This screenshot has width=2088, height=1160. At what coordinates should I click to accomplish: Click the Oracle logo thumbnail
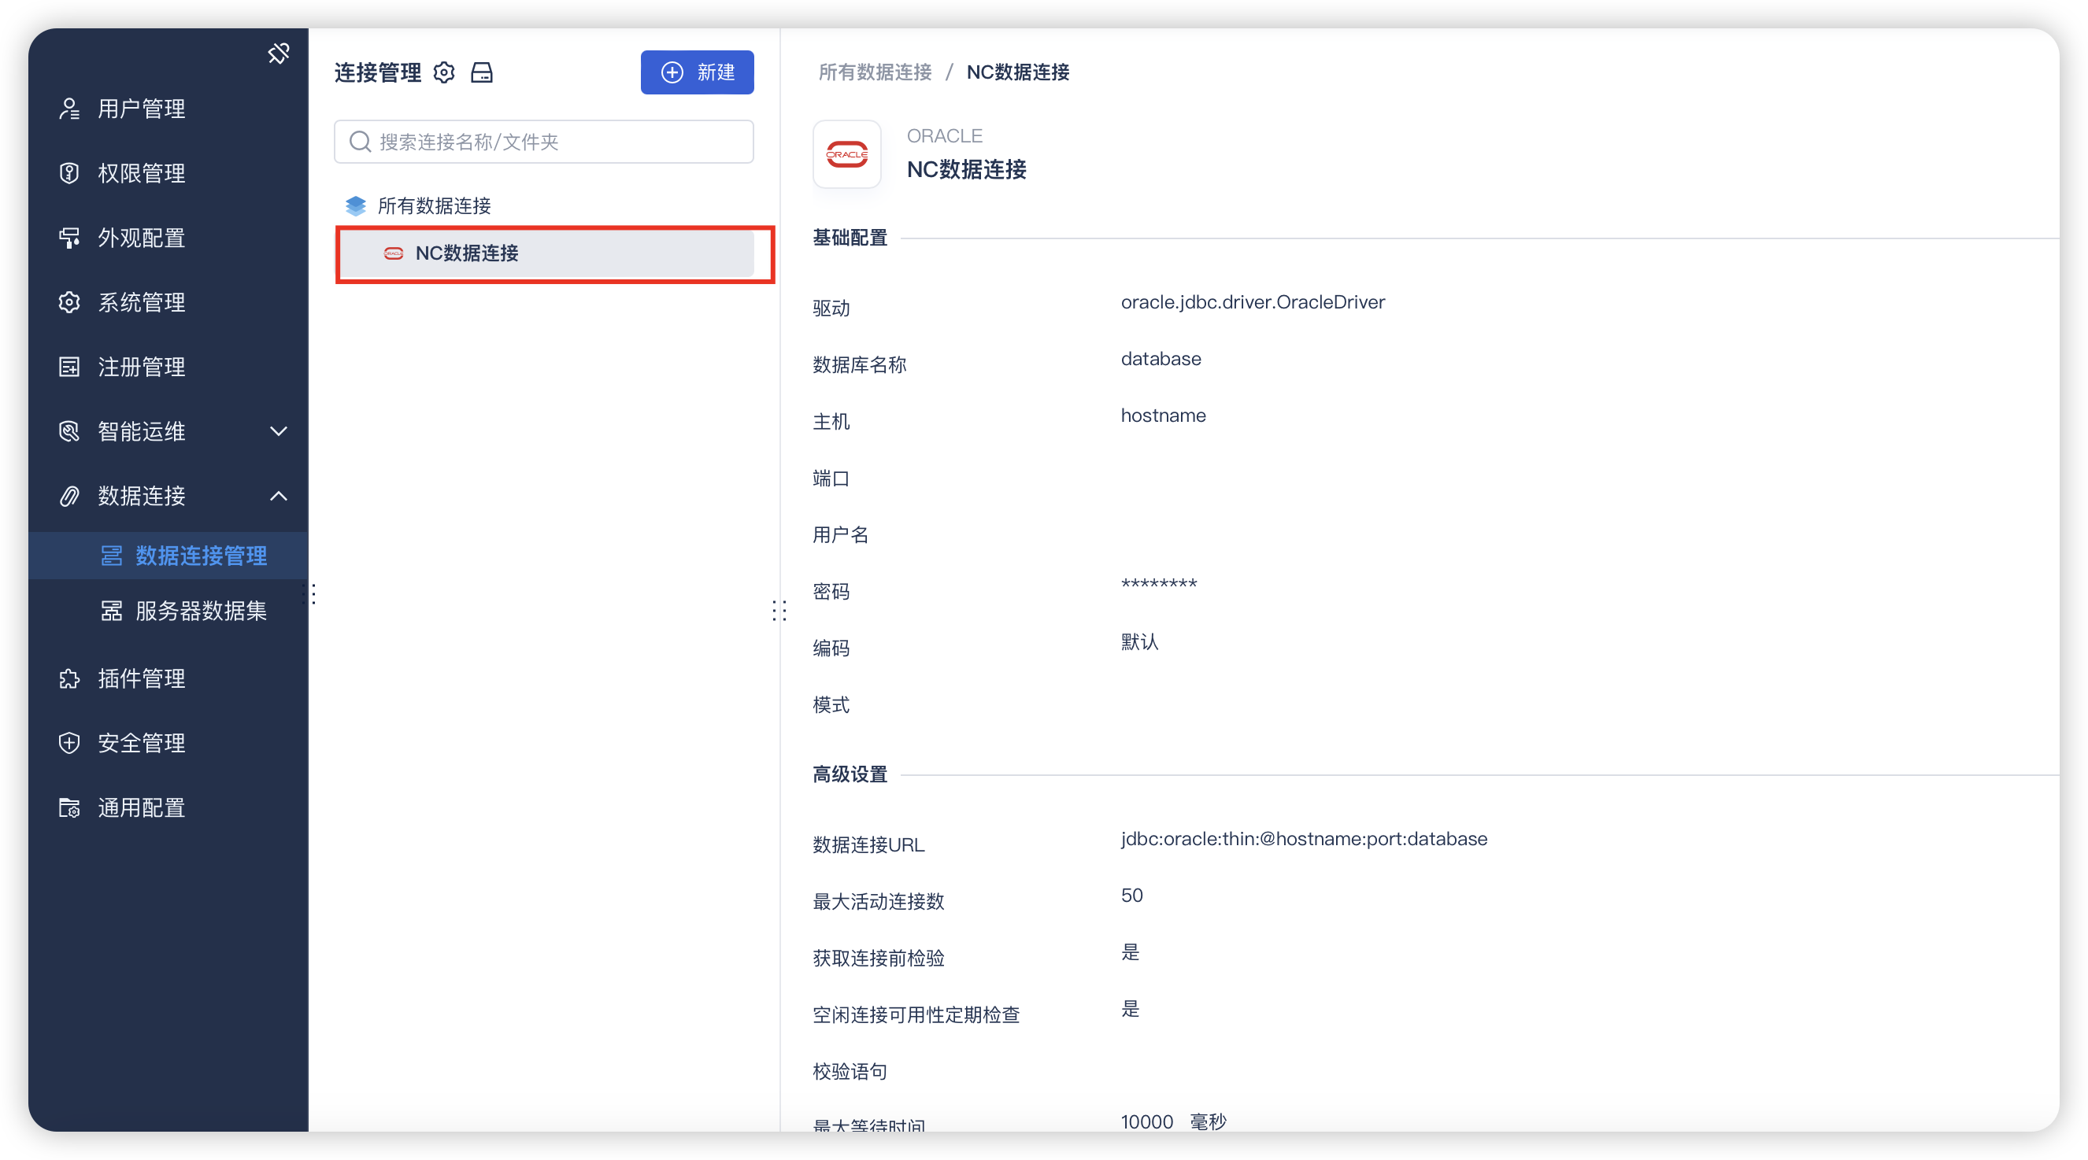pos(846,154)
